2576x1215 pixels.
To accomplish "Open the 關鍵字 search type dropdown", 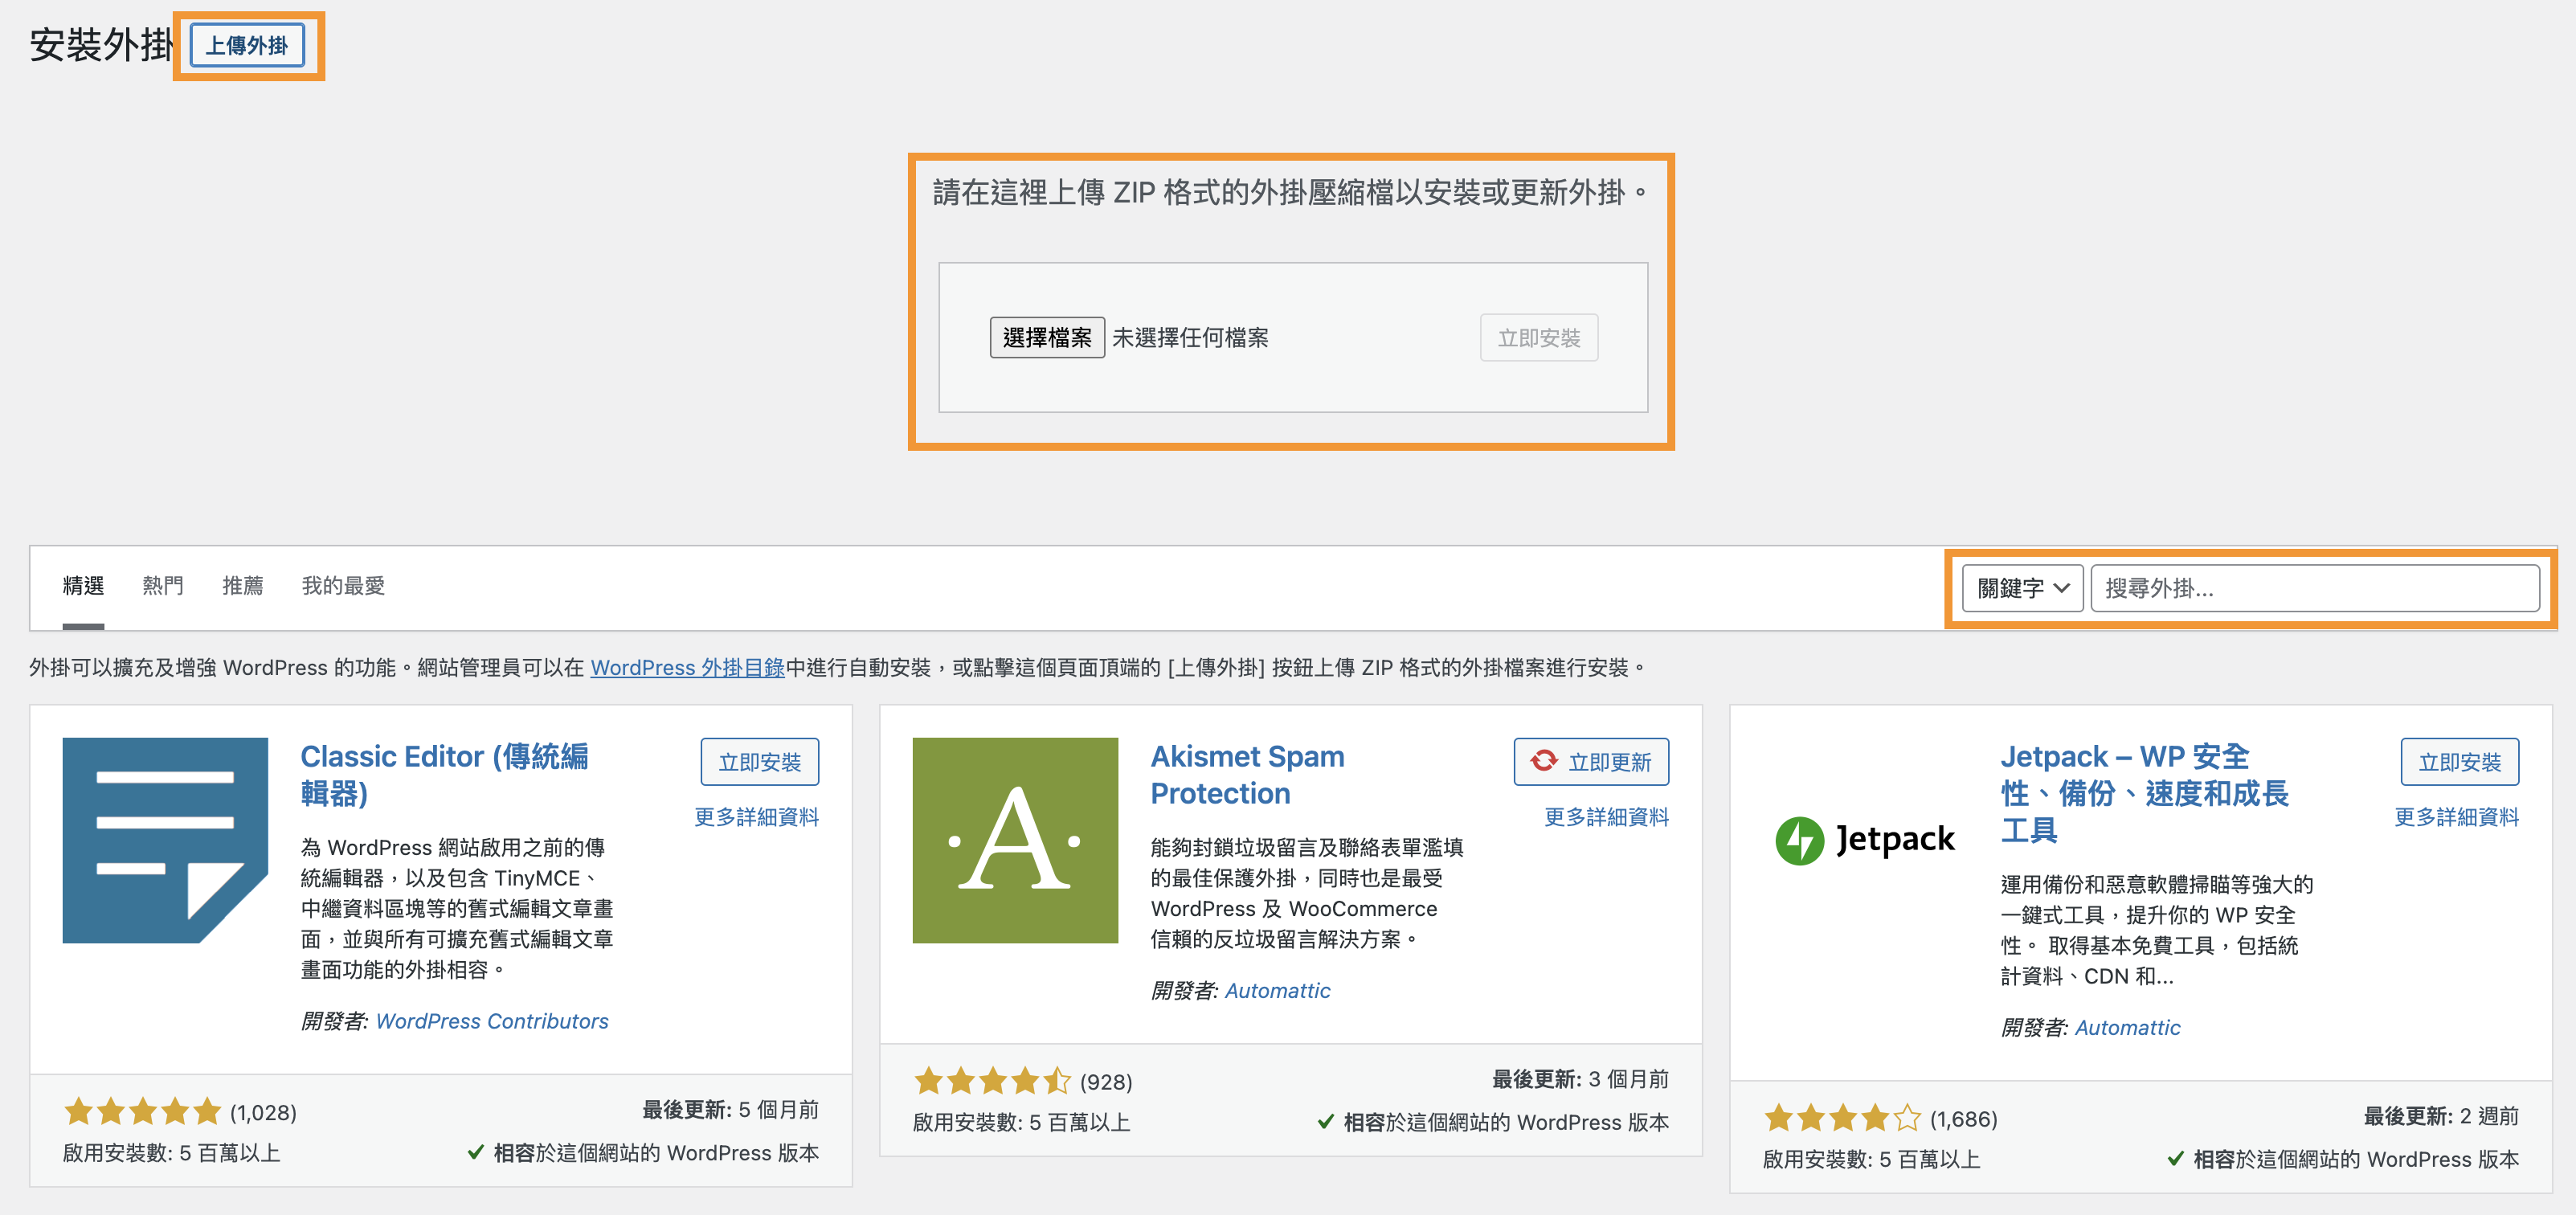I will pos(2022,588).
